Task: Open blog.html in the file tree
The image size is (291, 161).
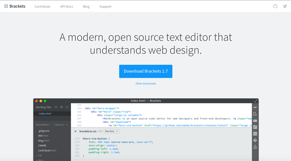Action: click(x=44, y=141)
